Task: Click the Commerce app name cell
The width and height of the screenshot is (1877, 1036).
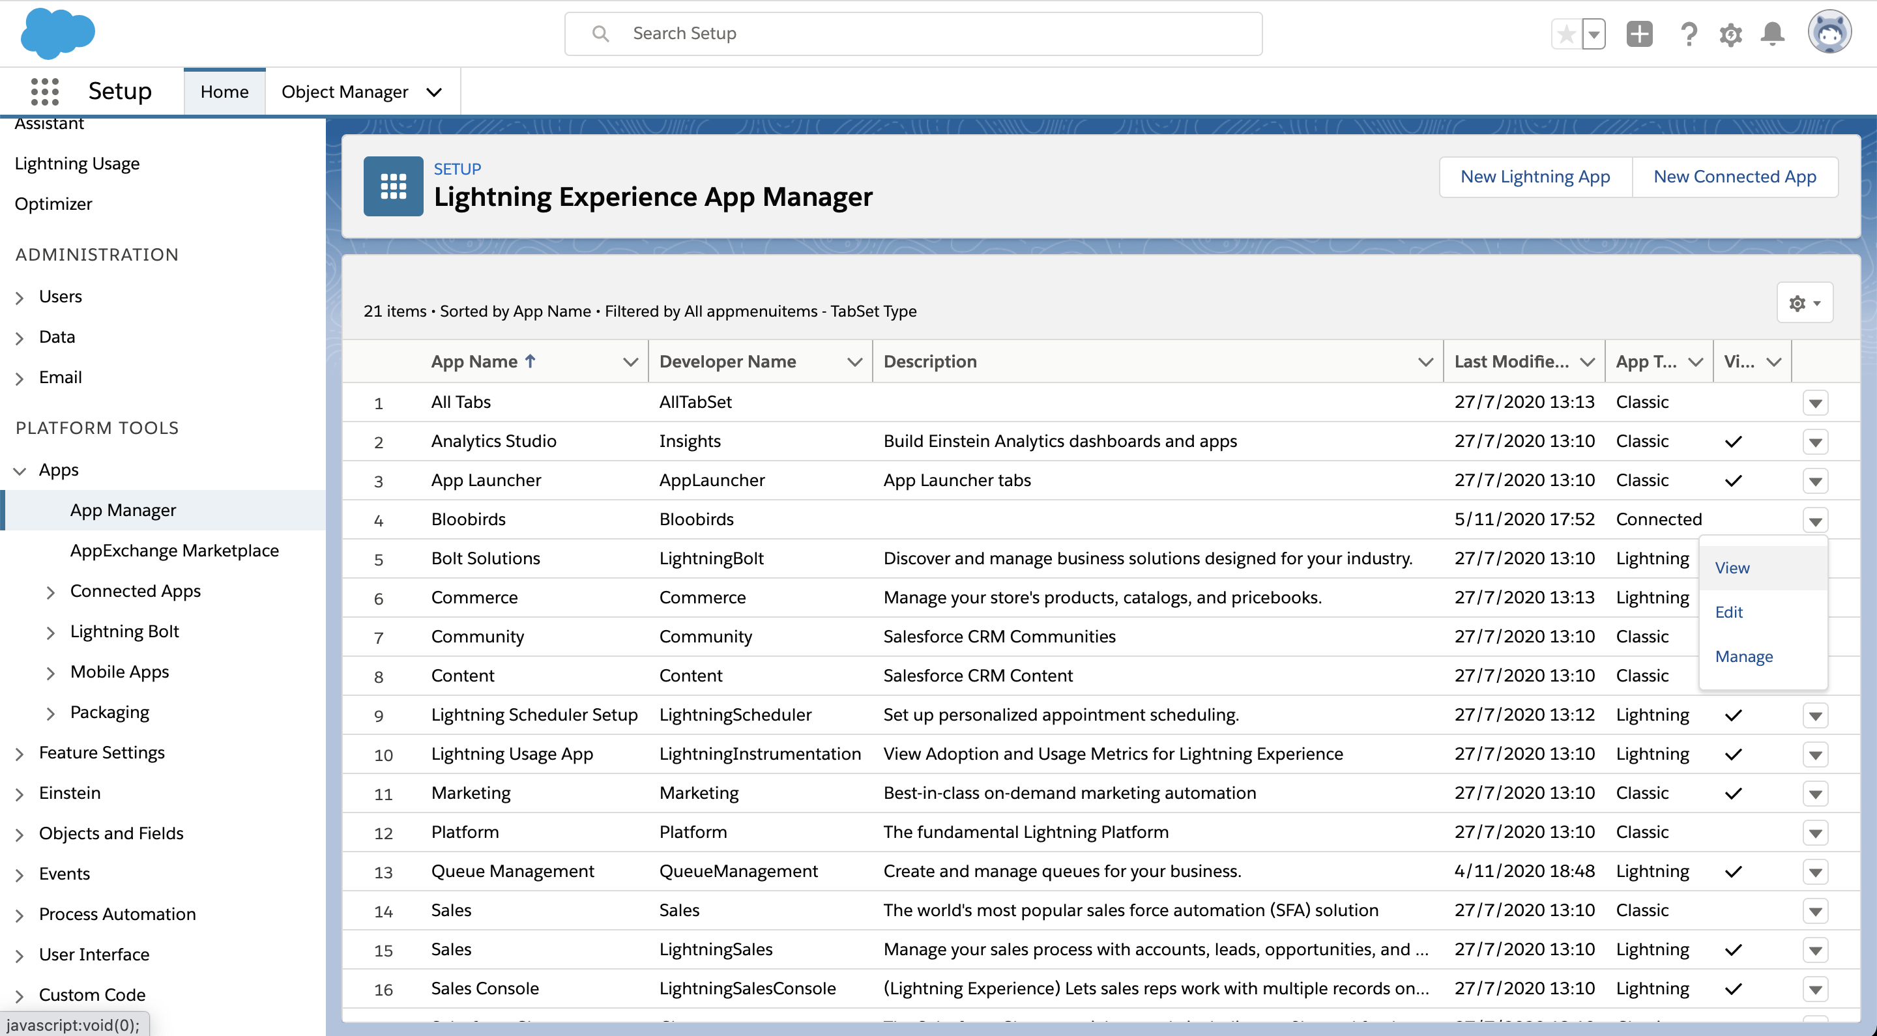Action: [474, 597]
